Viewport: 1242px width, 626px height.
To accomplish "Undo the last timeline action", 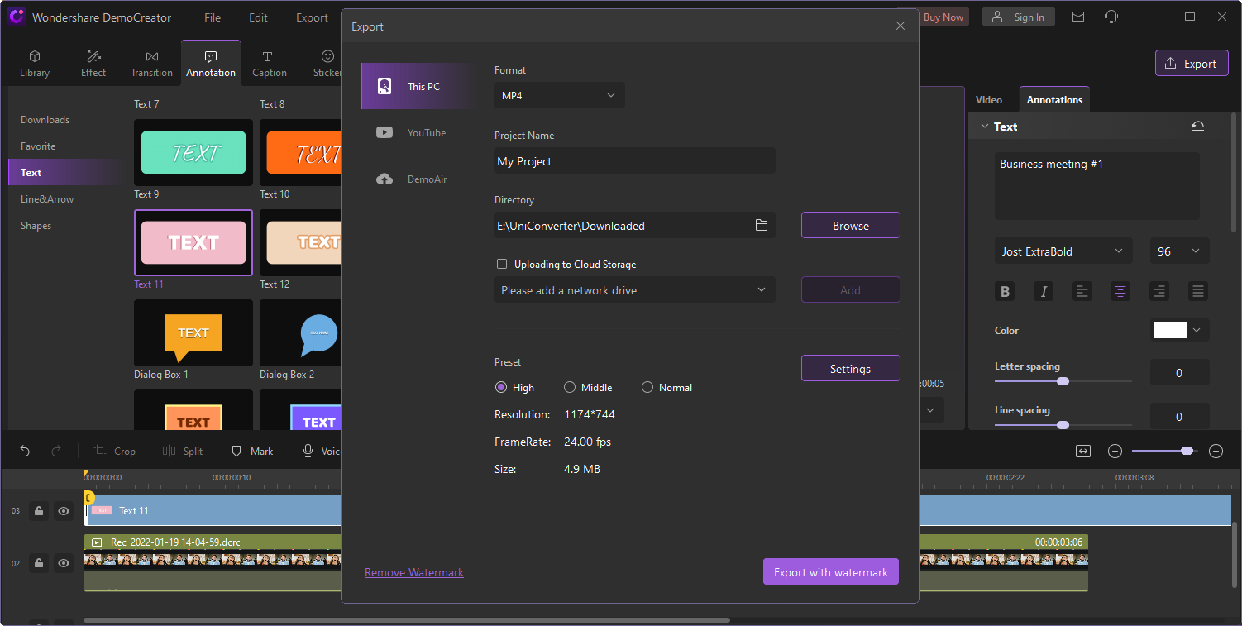I will point(25,451).
